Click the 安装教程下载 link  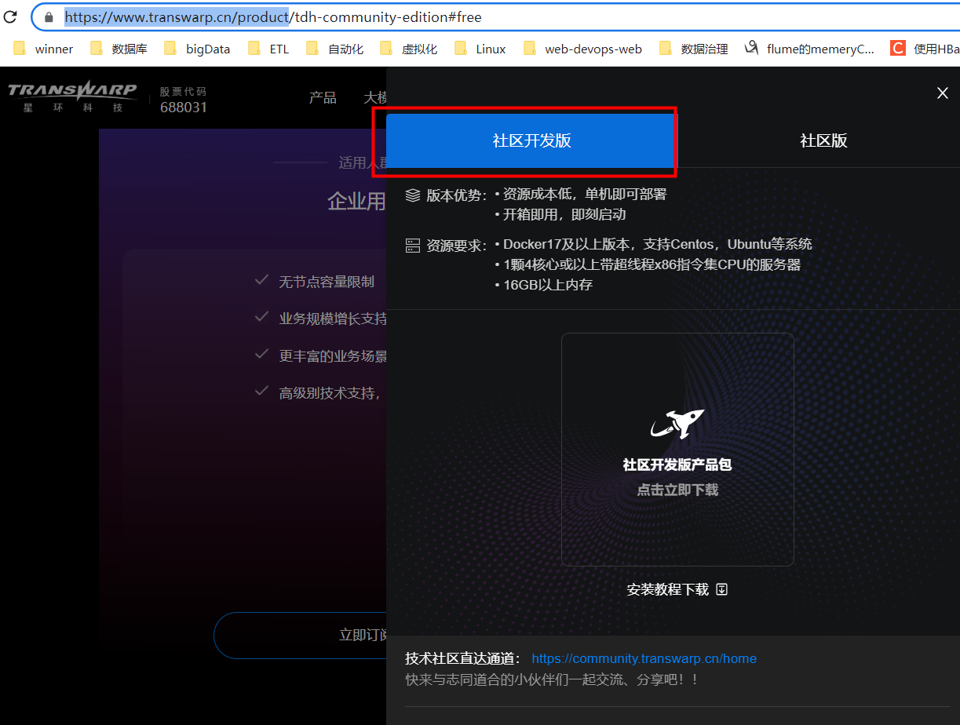pyautogui.click(x=668, y=589)
